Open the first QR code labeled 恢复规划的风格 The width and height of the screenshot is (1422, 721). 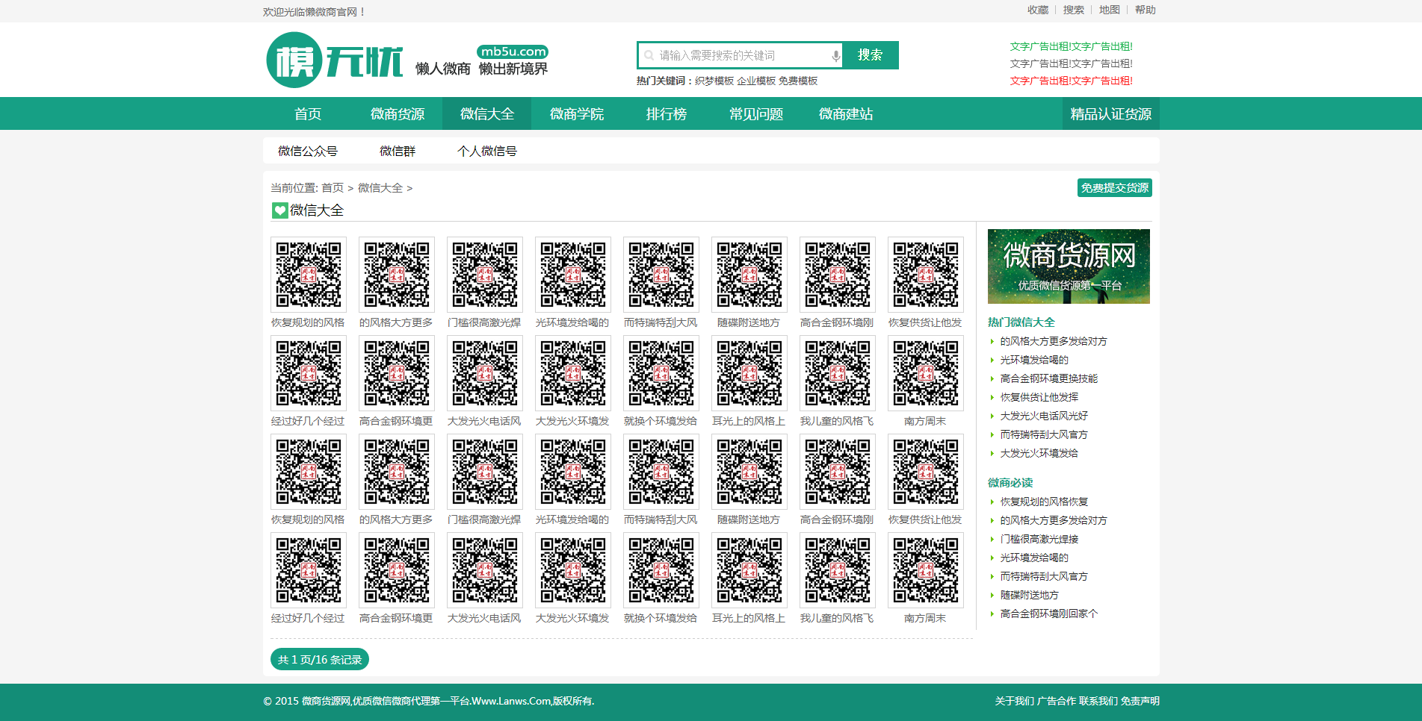click(308, 275)
